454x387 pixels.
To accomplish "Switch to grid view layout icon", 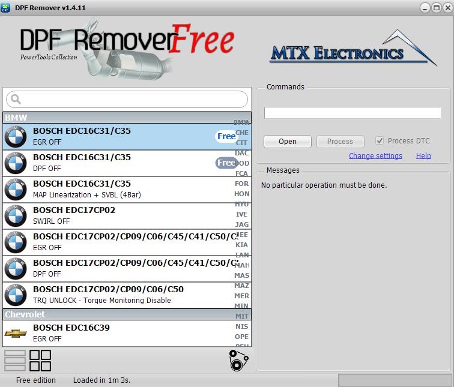I will click(40, 361).
